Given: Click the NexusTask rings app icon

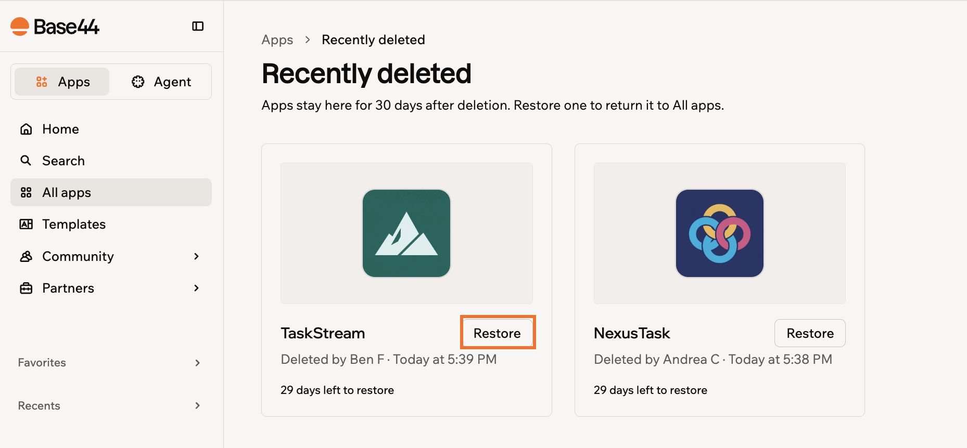Looking at the screenshot, I should pos(720,233).
